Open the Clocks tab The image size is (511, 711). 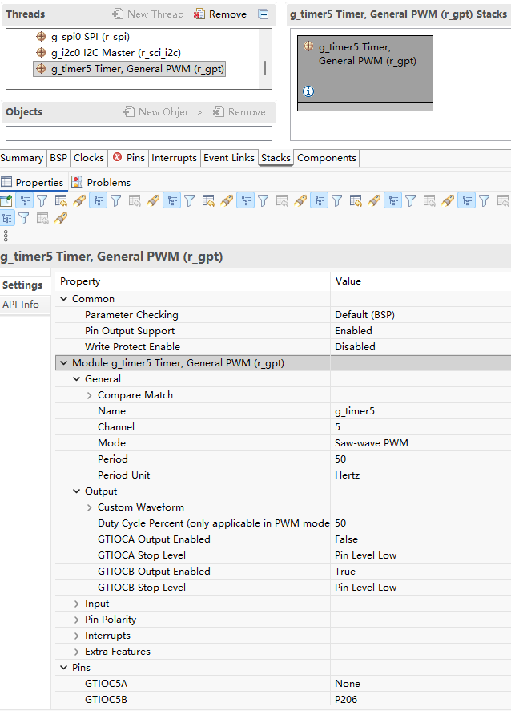(x=89, y=158)
